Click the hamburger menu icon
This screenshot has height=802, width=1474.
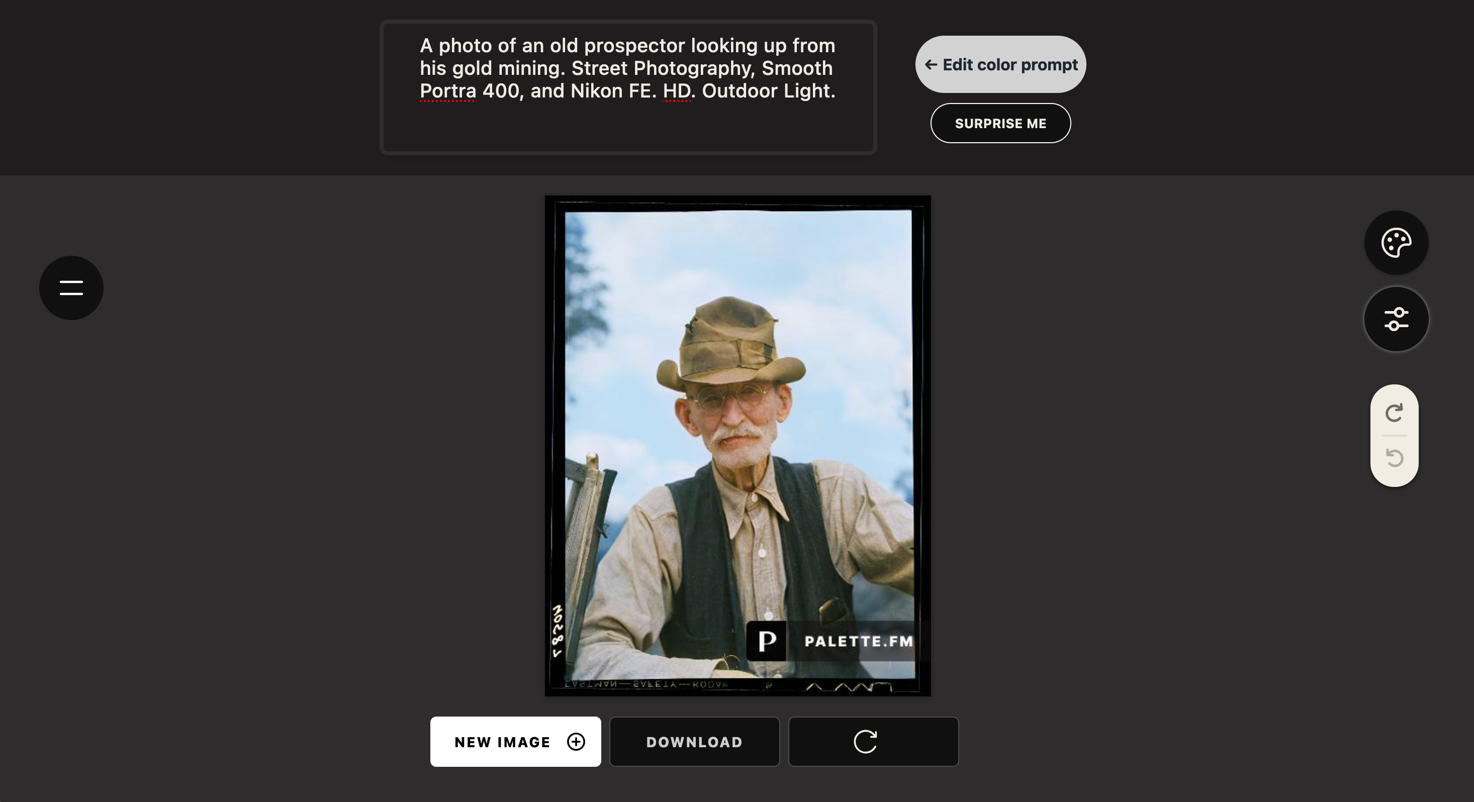click(x=71, y=286)
